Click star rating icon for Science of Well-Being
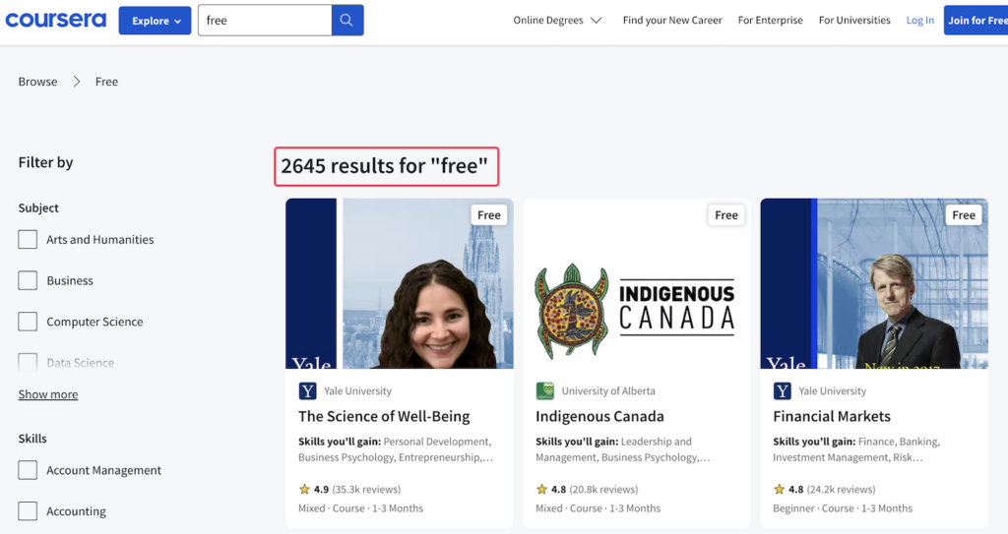 pos(304,489)
